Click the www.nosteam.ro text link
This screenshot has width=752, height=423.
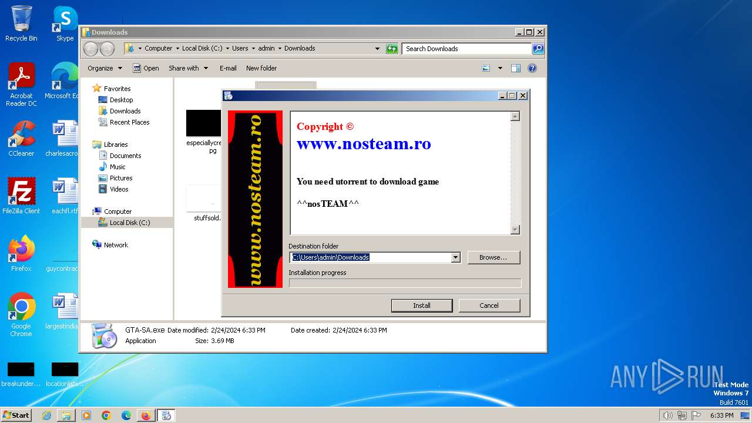(364, 143)
